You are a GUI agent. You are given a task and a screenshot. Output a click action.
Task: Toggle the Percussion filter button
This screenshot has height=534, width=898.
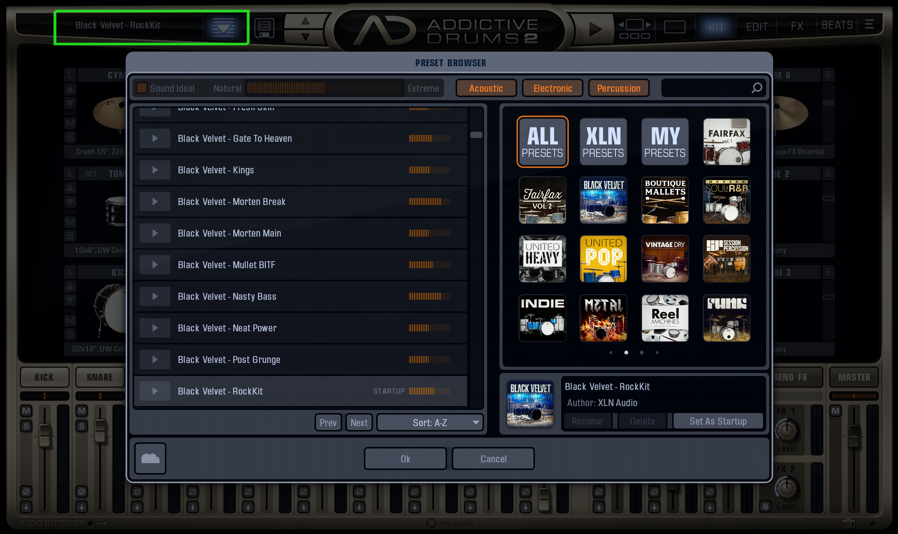tap(619, 88)
